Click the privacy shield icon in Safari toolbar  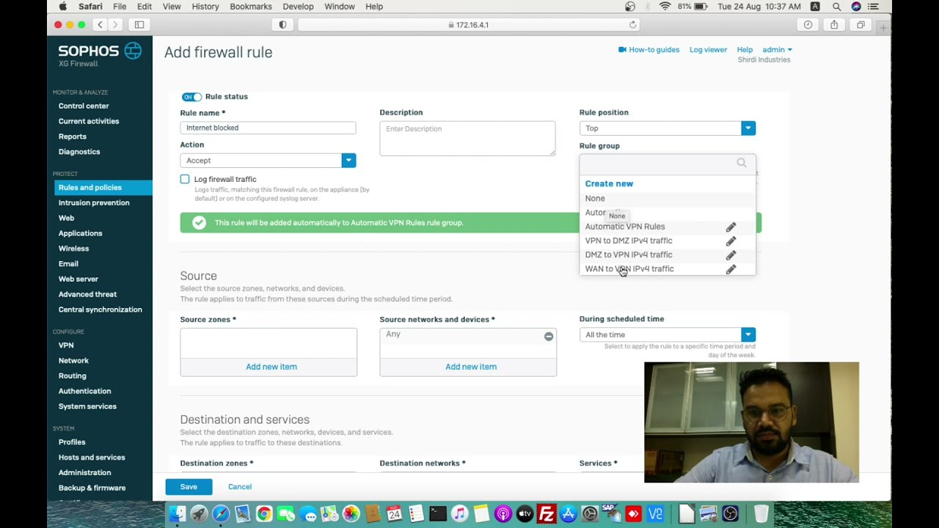(x=282, y=25)
